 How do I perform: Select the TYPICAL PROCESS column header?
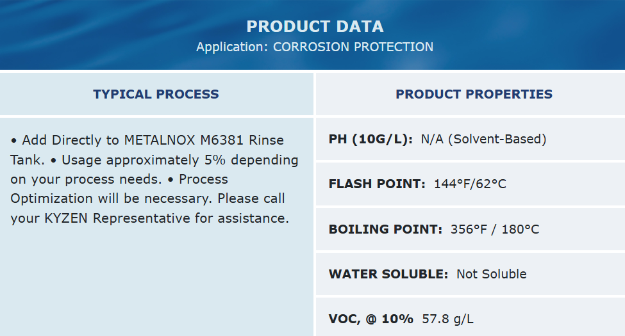pos(156,94)
